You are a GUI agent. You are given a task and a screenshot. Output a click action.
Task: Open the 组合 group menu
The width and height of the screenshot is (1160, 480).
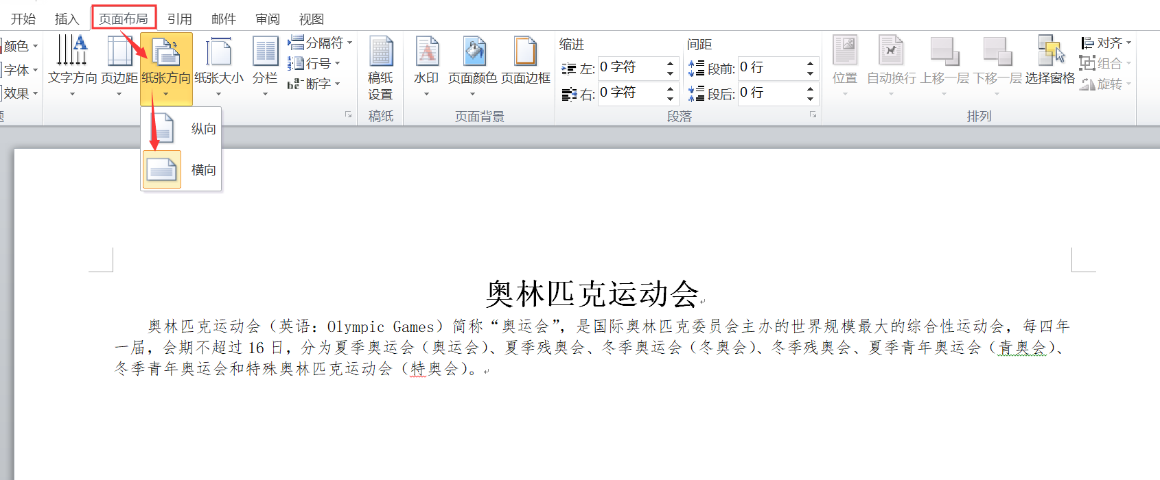pos(1106,63)
